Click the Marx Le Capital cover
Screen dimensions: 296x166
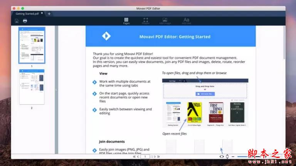point(237,112)
